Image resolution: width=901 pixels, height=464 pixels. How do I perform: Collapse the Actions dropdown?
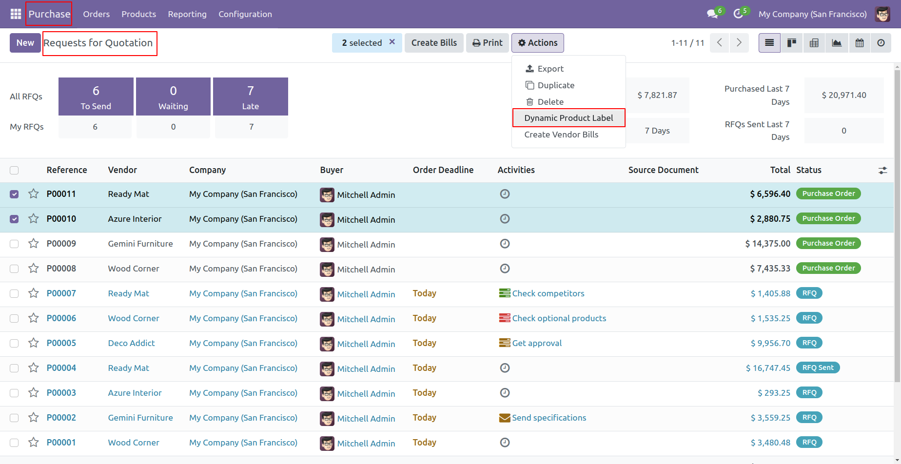pos(538,43)
